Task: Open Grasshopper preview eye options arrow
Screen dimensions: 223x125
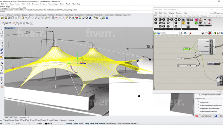Action: (x=188, y=33)
